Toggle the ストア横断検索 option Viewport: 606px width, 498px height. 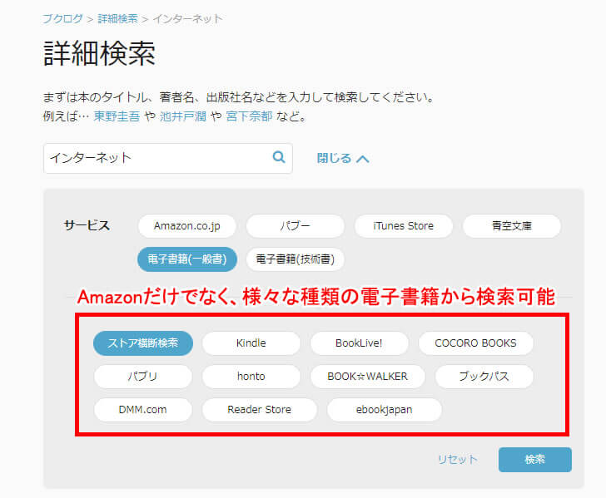tap(143, 343)
